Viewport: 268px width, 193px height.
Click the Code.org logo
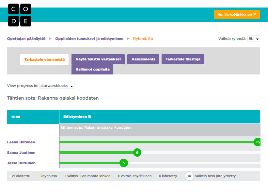(x=20, y=15)
